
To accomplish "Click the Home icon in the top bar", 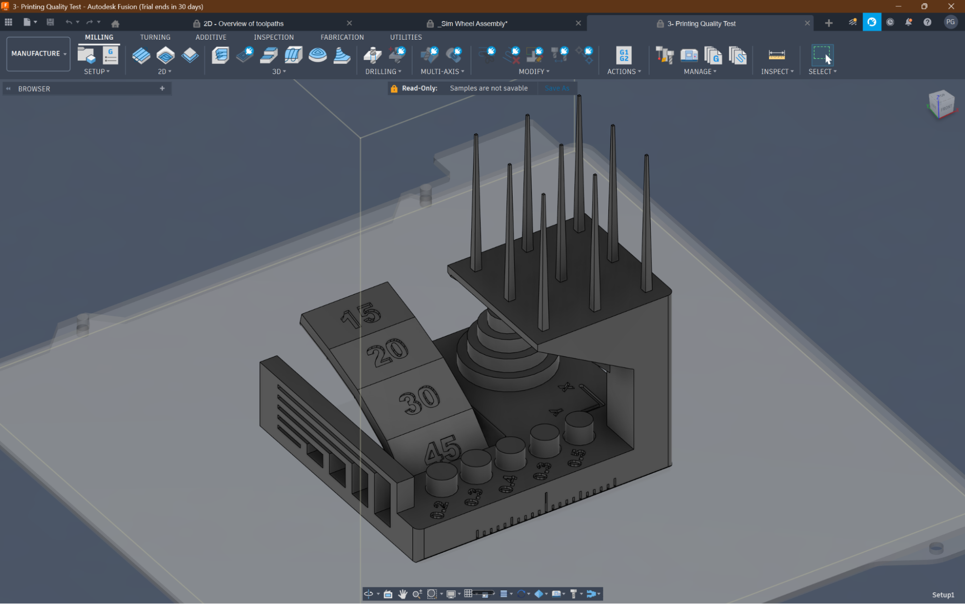I will point(115,23).
